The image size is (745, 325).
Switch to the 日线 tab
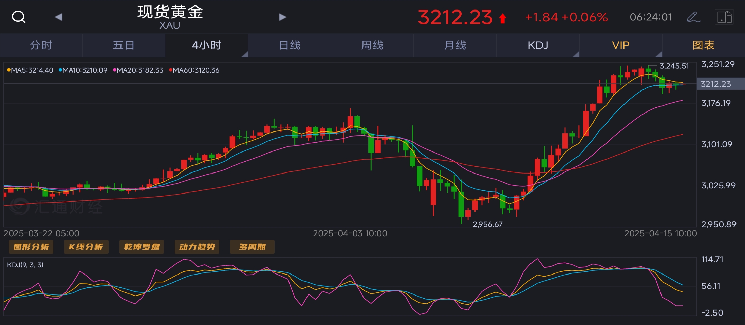(x=290, y=45)
